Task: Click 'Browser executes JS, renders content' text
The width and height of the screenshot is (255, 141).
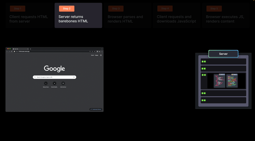Action: click(x=225, y=19)
